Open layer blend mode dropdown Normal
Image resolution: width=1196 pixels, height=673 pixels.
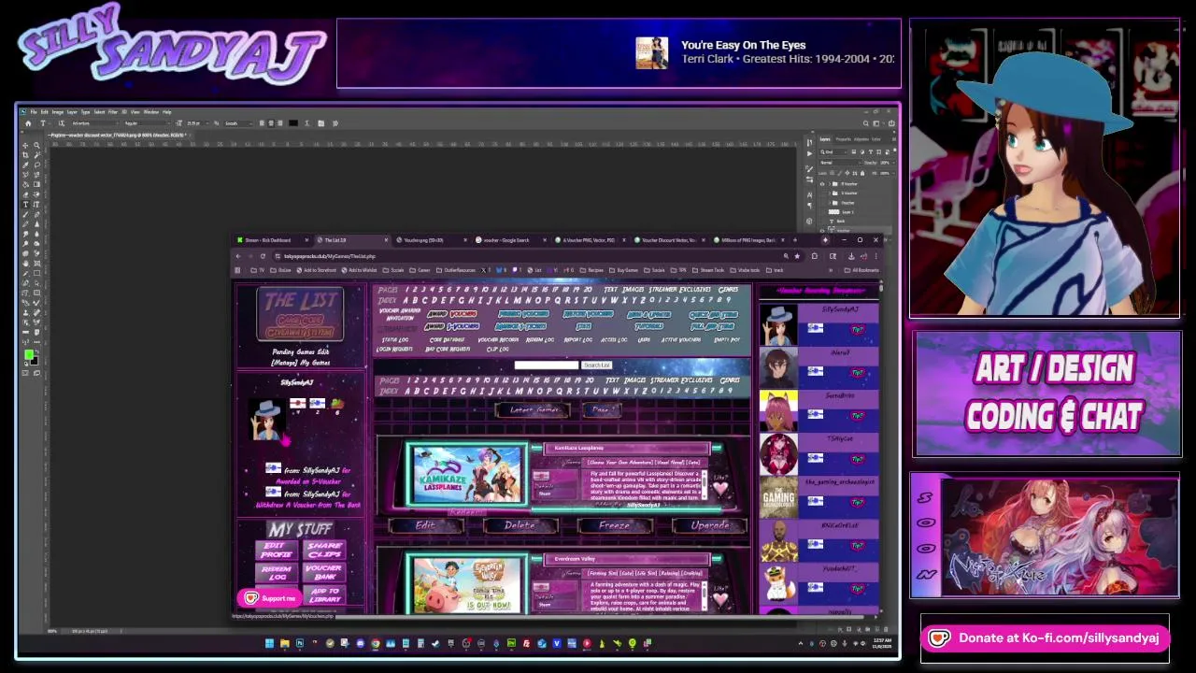coord(841,163)
